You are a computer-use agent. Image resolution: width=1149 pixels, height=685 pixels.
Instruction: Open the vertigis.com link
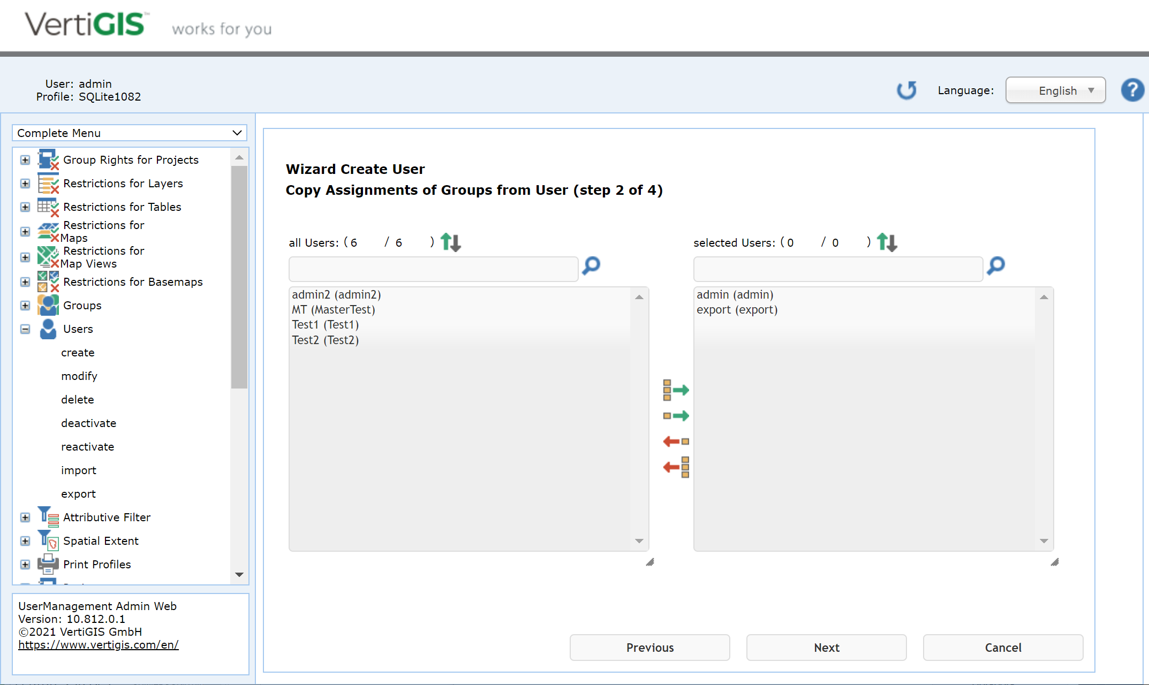tap(98, 644)
